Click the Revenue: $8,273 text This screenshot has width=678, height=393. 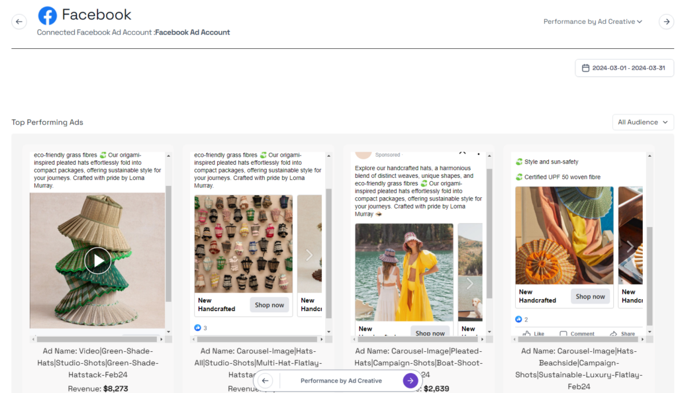(98, 388)
